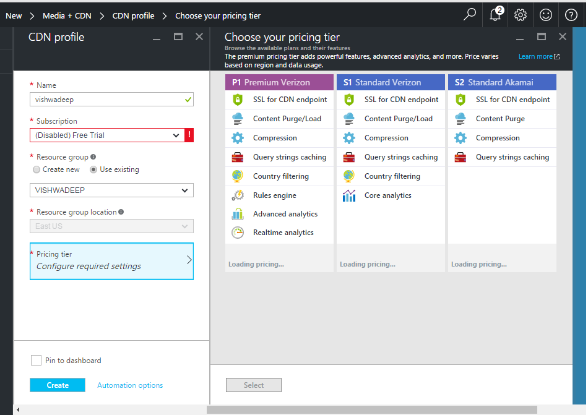
Task: Click the Create button
Action: click(58, 385)
